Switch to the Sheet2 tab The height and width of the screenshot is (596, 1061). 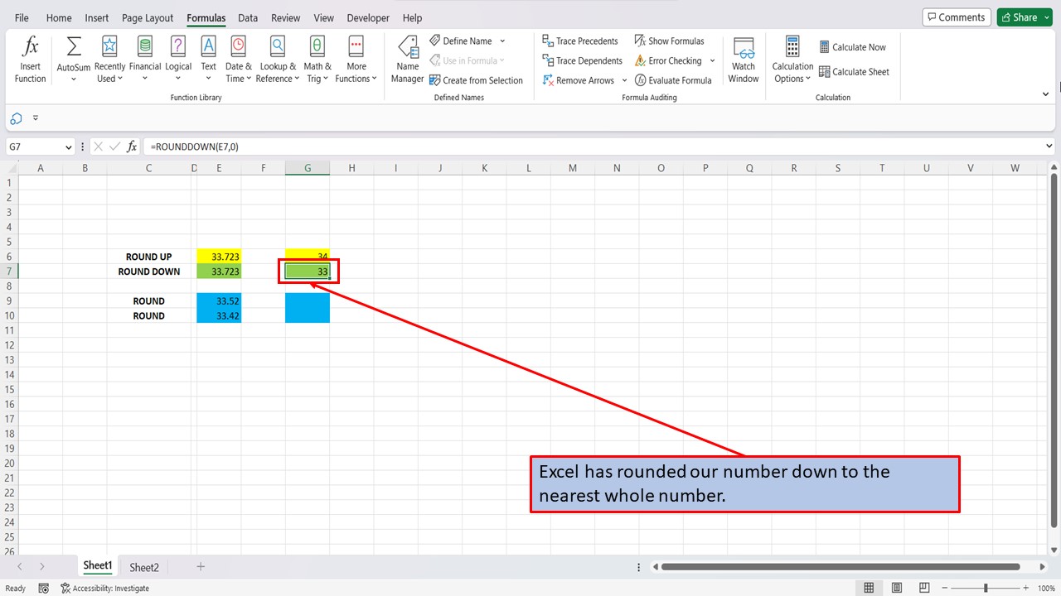pos(143,566)
